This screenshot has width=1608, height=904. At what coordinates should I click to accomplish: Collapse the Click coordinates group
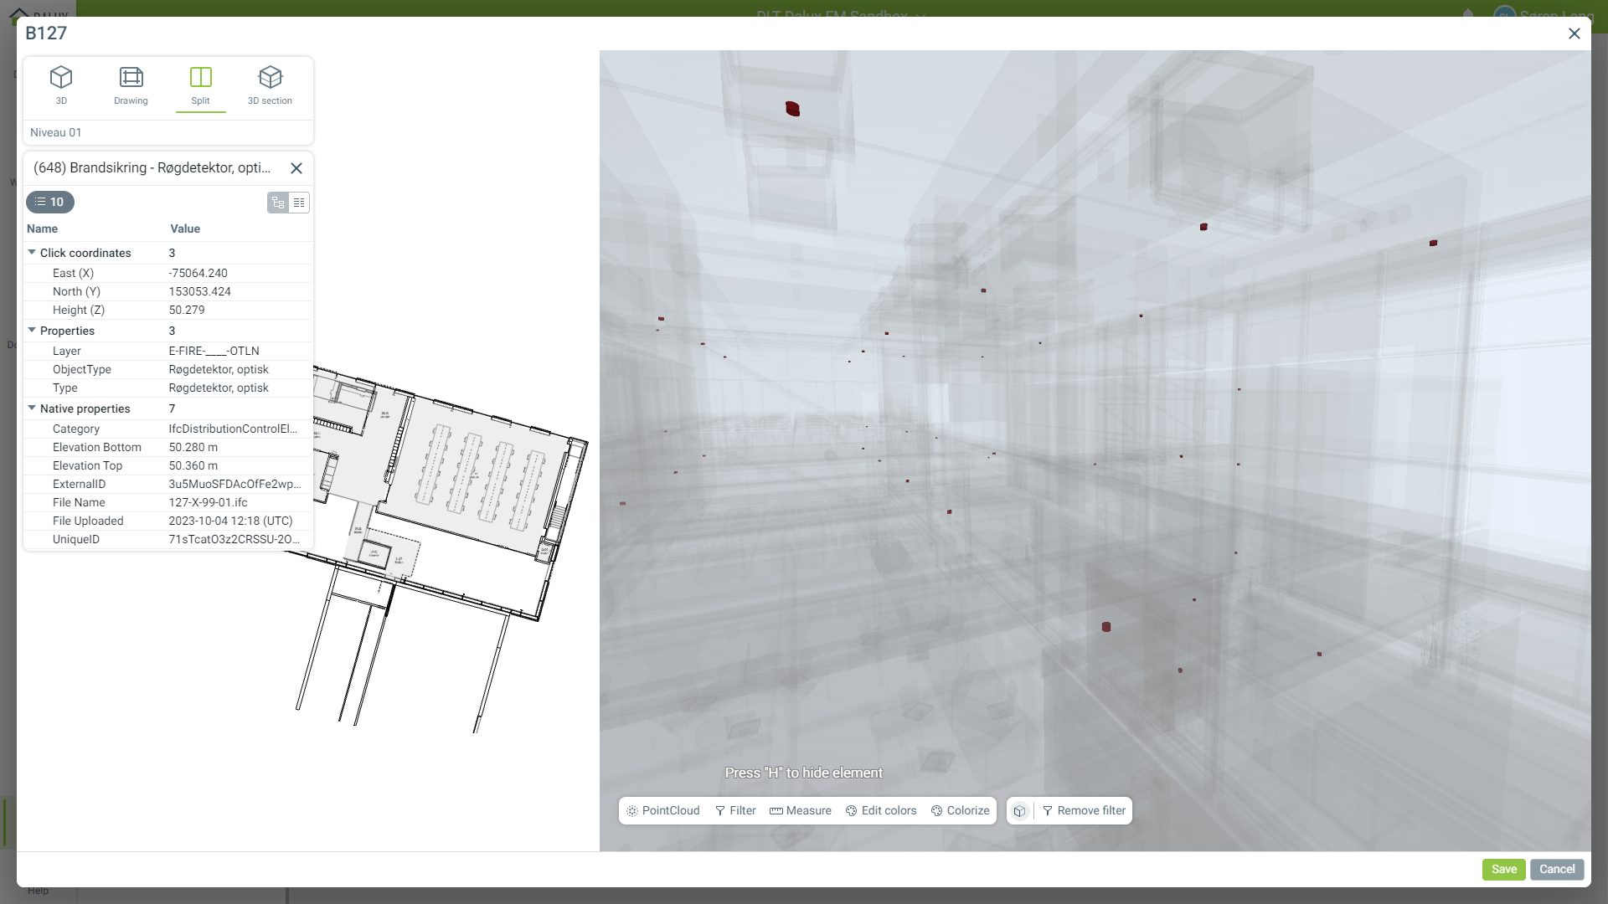(32, 253)
